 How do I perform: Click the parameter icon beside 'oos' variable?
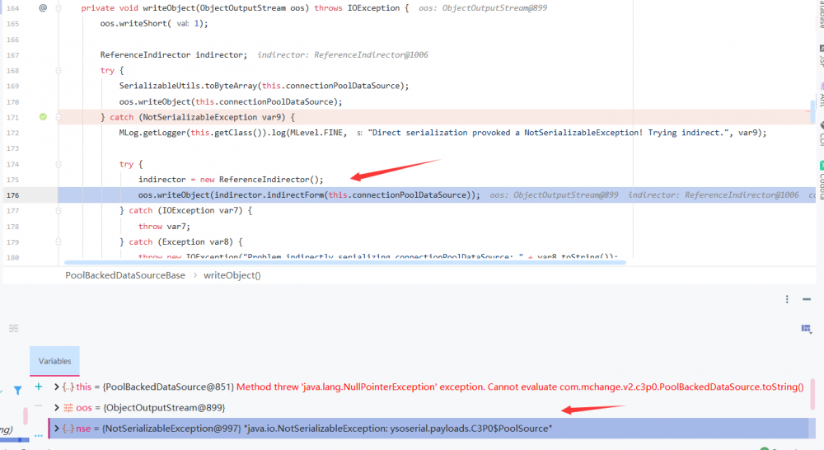pyautogui.click(x=68, y=407)
